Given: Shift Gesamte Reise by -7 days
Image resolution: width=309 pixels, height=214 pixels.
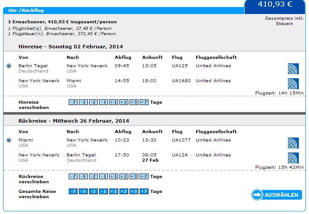Looking at the screenshot, I should [73, 192].
